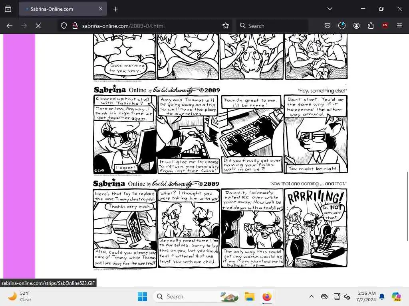Click the page vertical scrollbar thumb
This screenshot has width=409, height=306.
tap(407, 206)
